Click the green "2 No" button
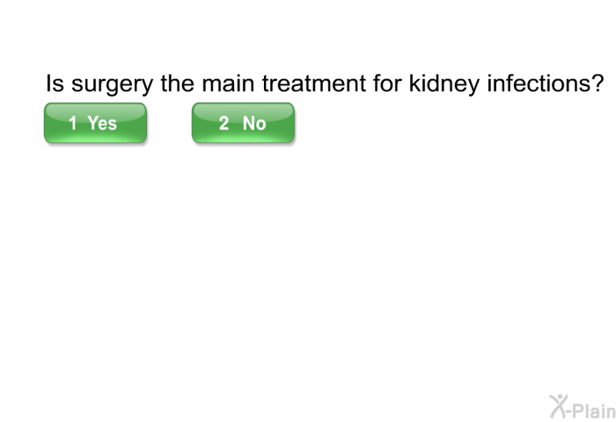616x422 pixels. coord(243,123)
